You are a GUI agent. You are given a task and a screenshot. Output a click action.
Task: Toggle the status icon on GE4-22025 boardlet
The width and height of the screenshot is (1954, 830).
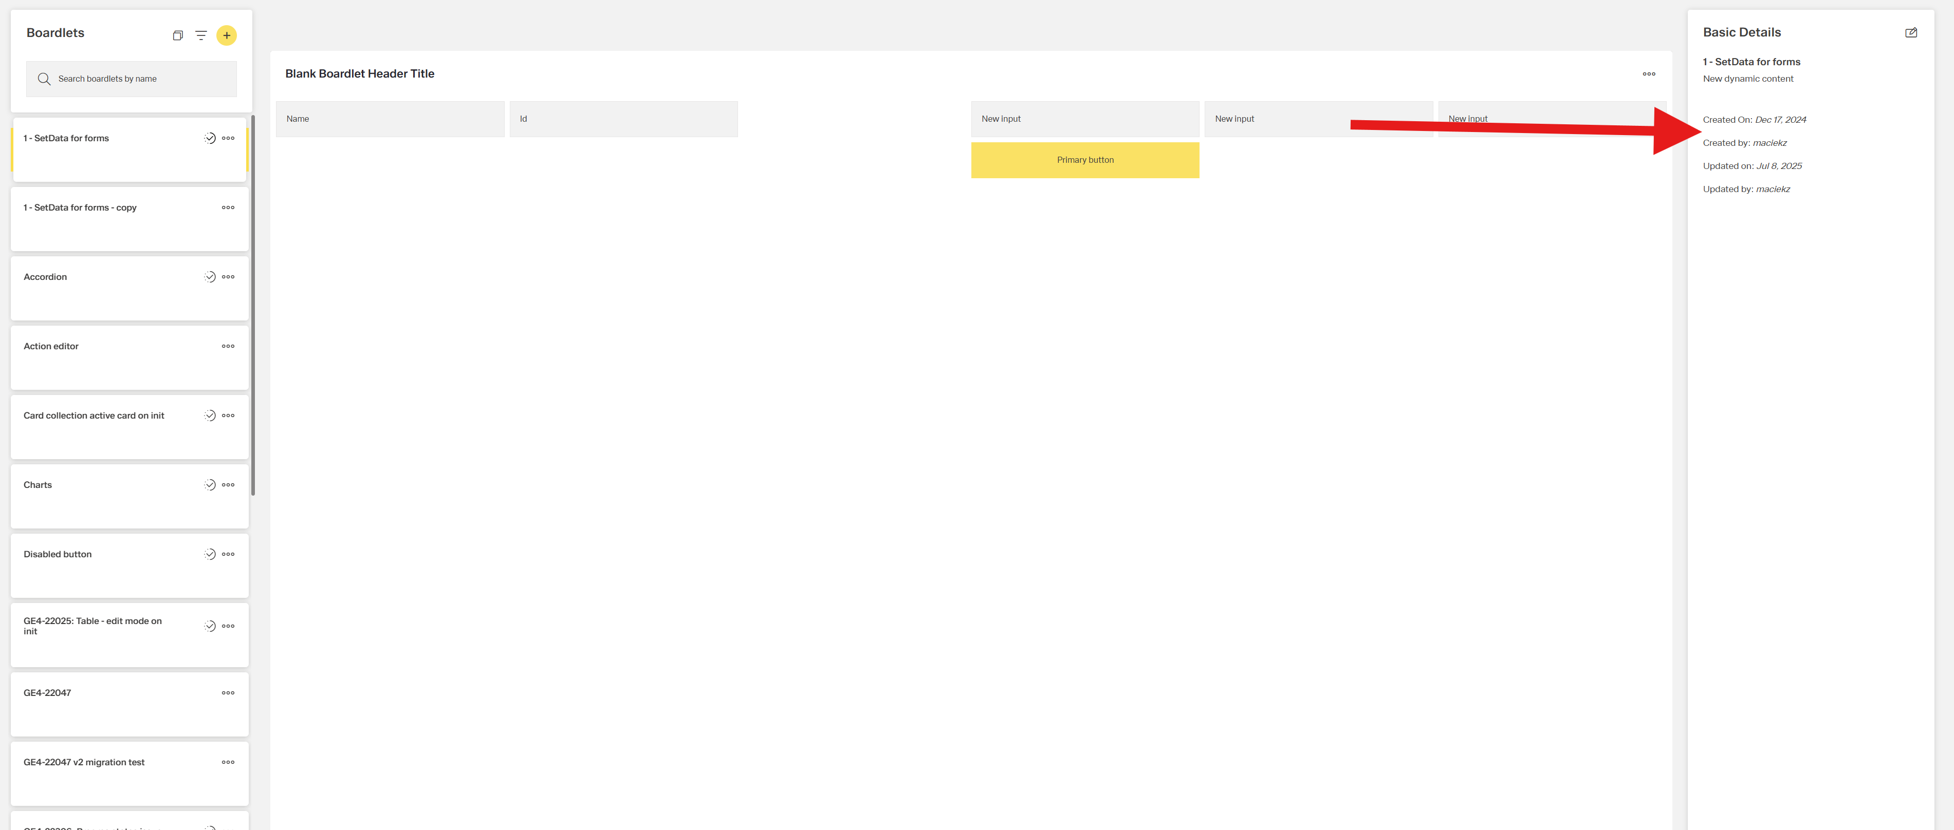(209, 626)
